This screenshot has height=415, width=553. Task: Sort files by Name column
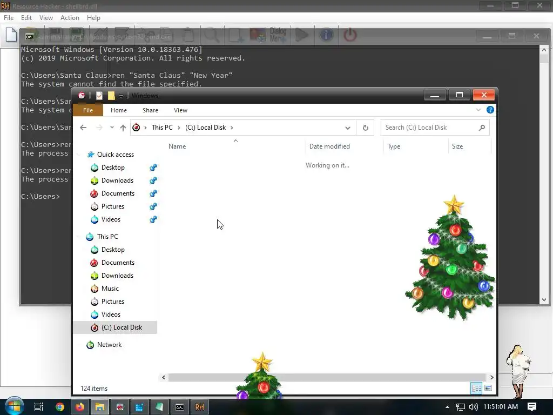(177, 146)
